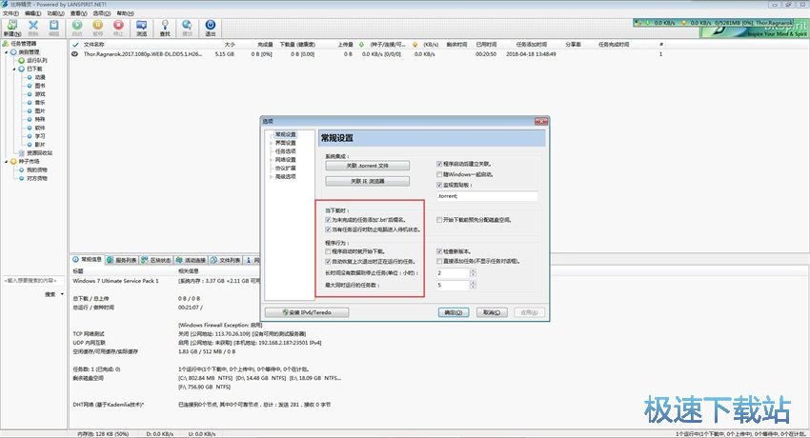Screen dimensions: 810x438
Task: Click the 安装 IPv6/Teredo button
Action: click(x=307, y=312)
